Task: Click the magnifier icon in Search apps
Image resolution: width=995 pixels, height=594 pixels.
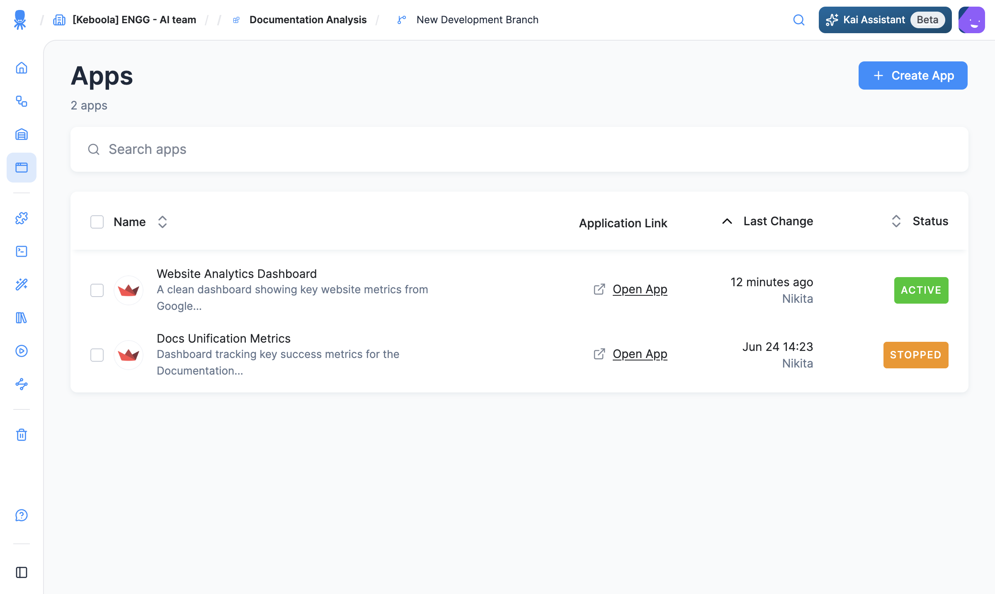Action: pos(94,149)
